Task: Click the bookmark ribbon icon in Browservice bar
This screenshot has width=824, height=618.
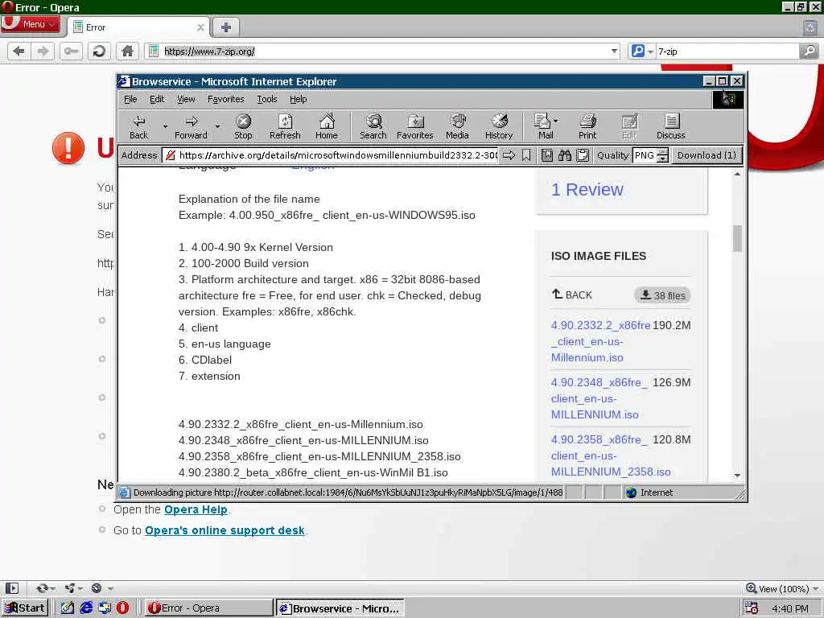Action: (x=526, y=155)
